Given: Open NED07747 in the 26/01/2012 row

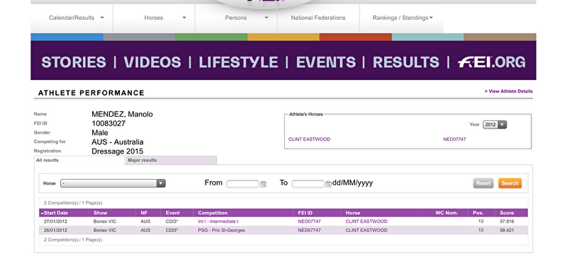Looking at the screenshot, I should [x=309, y=231].
